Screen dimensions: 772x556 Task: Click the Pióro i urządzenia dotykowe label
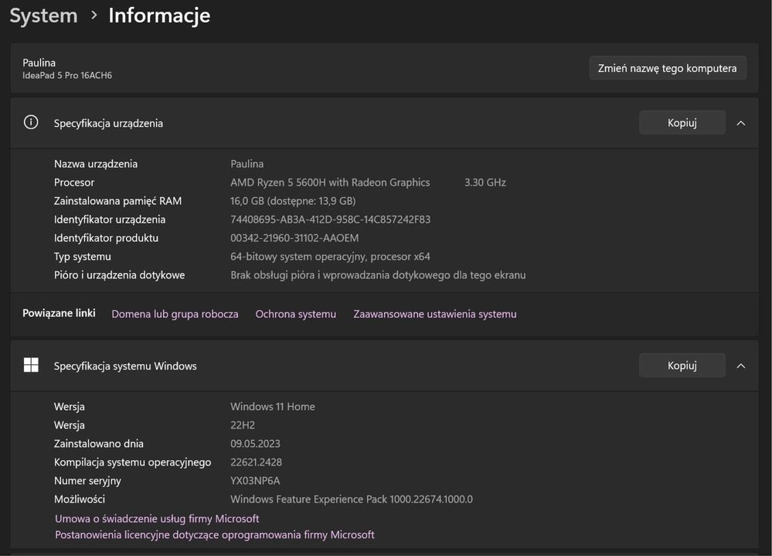pyautogui.click(x=119, y=275)
